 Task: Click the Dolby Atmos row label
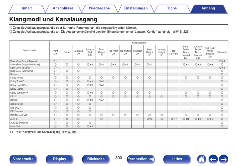(x=17, y=78)
